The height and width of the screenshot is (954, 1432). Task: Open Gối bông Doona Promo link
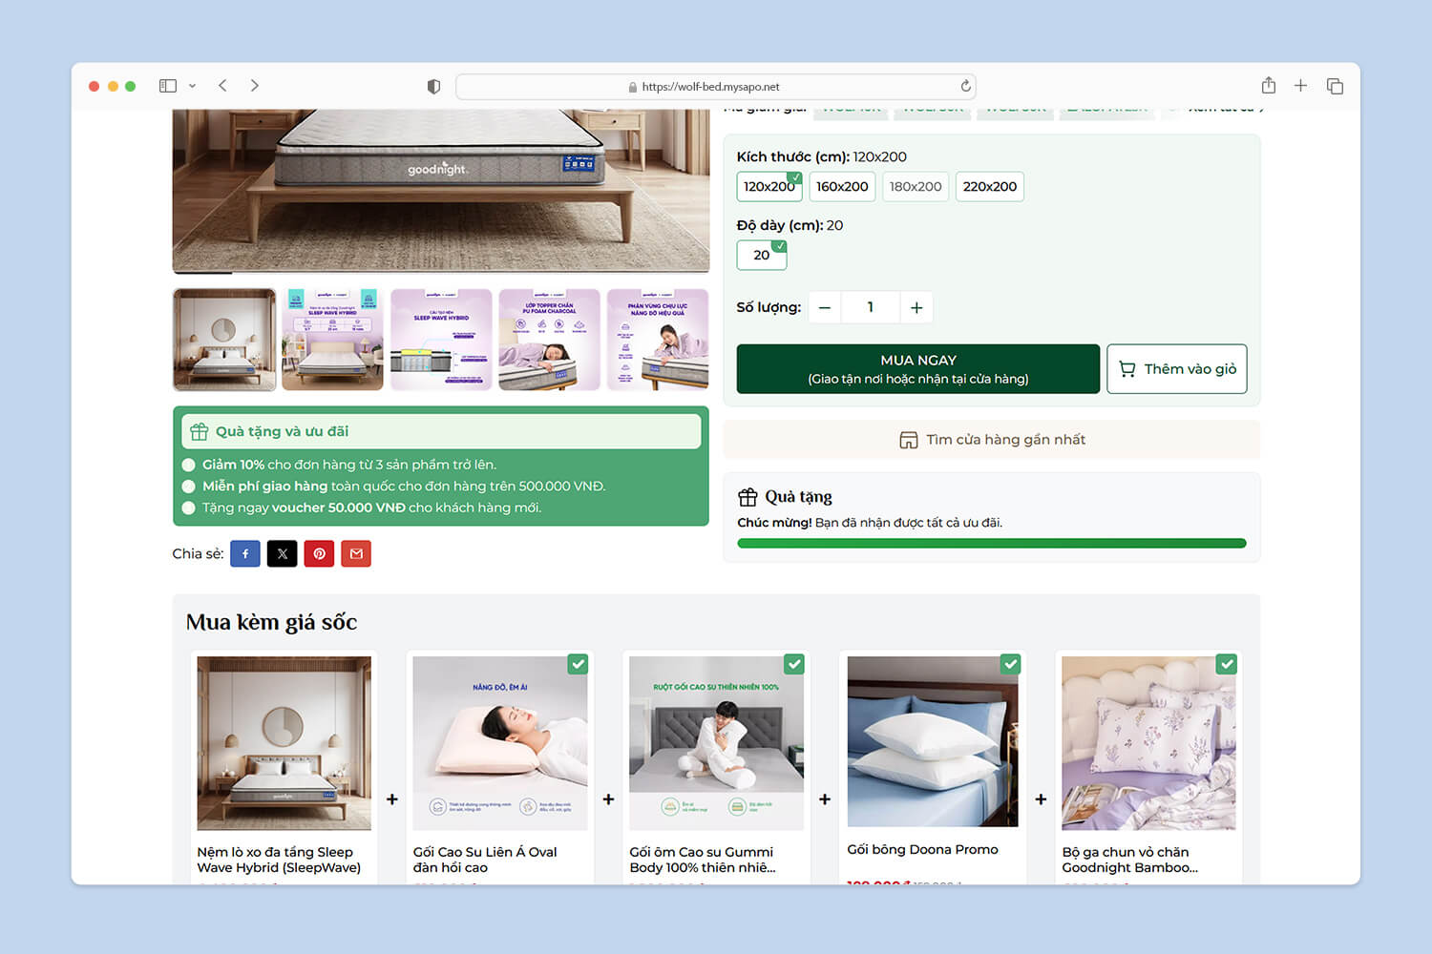[922, 849]
